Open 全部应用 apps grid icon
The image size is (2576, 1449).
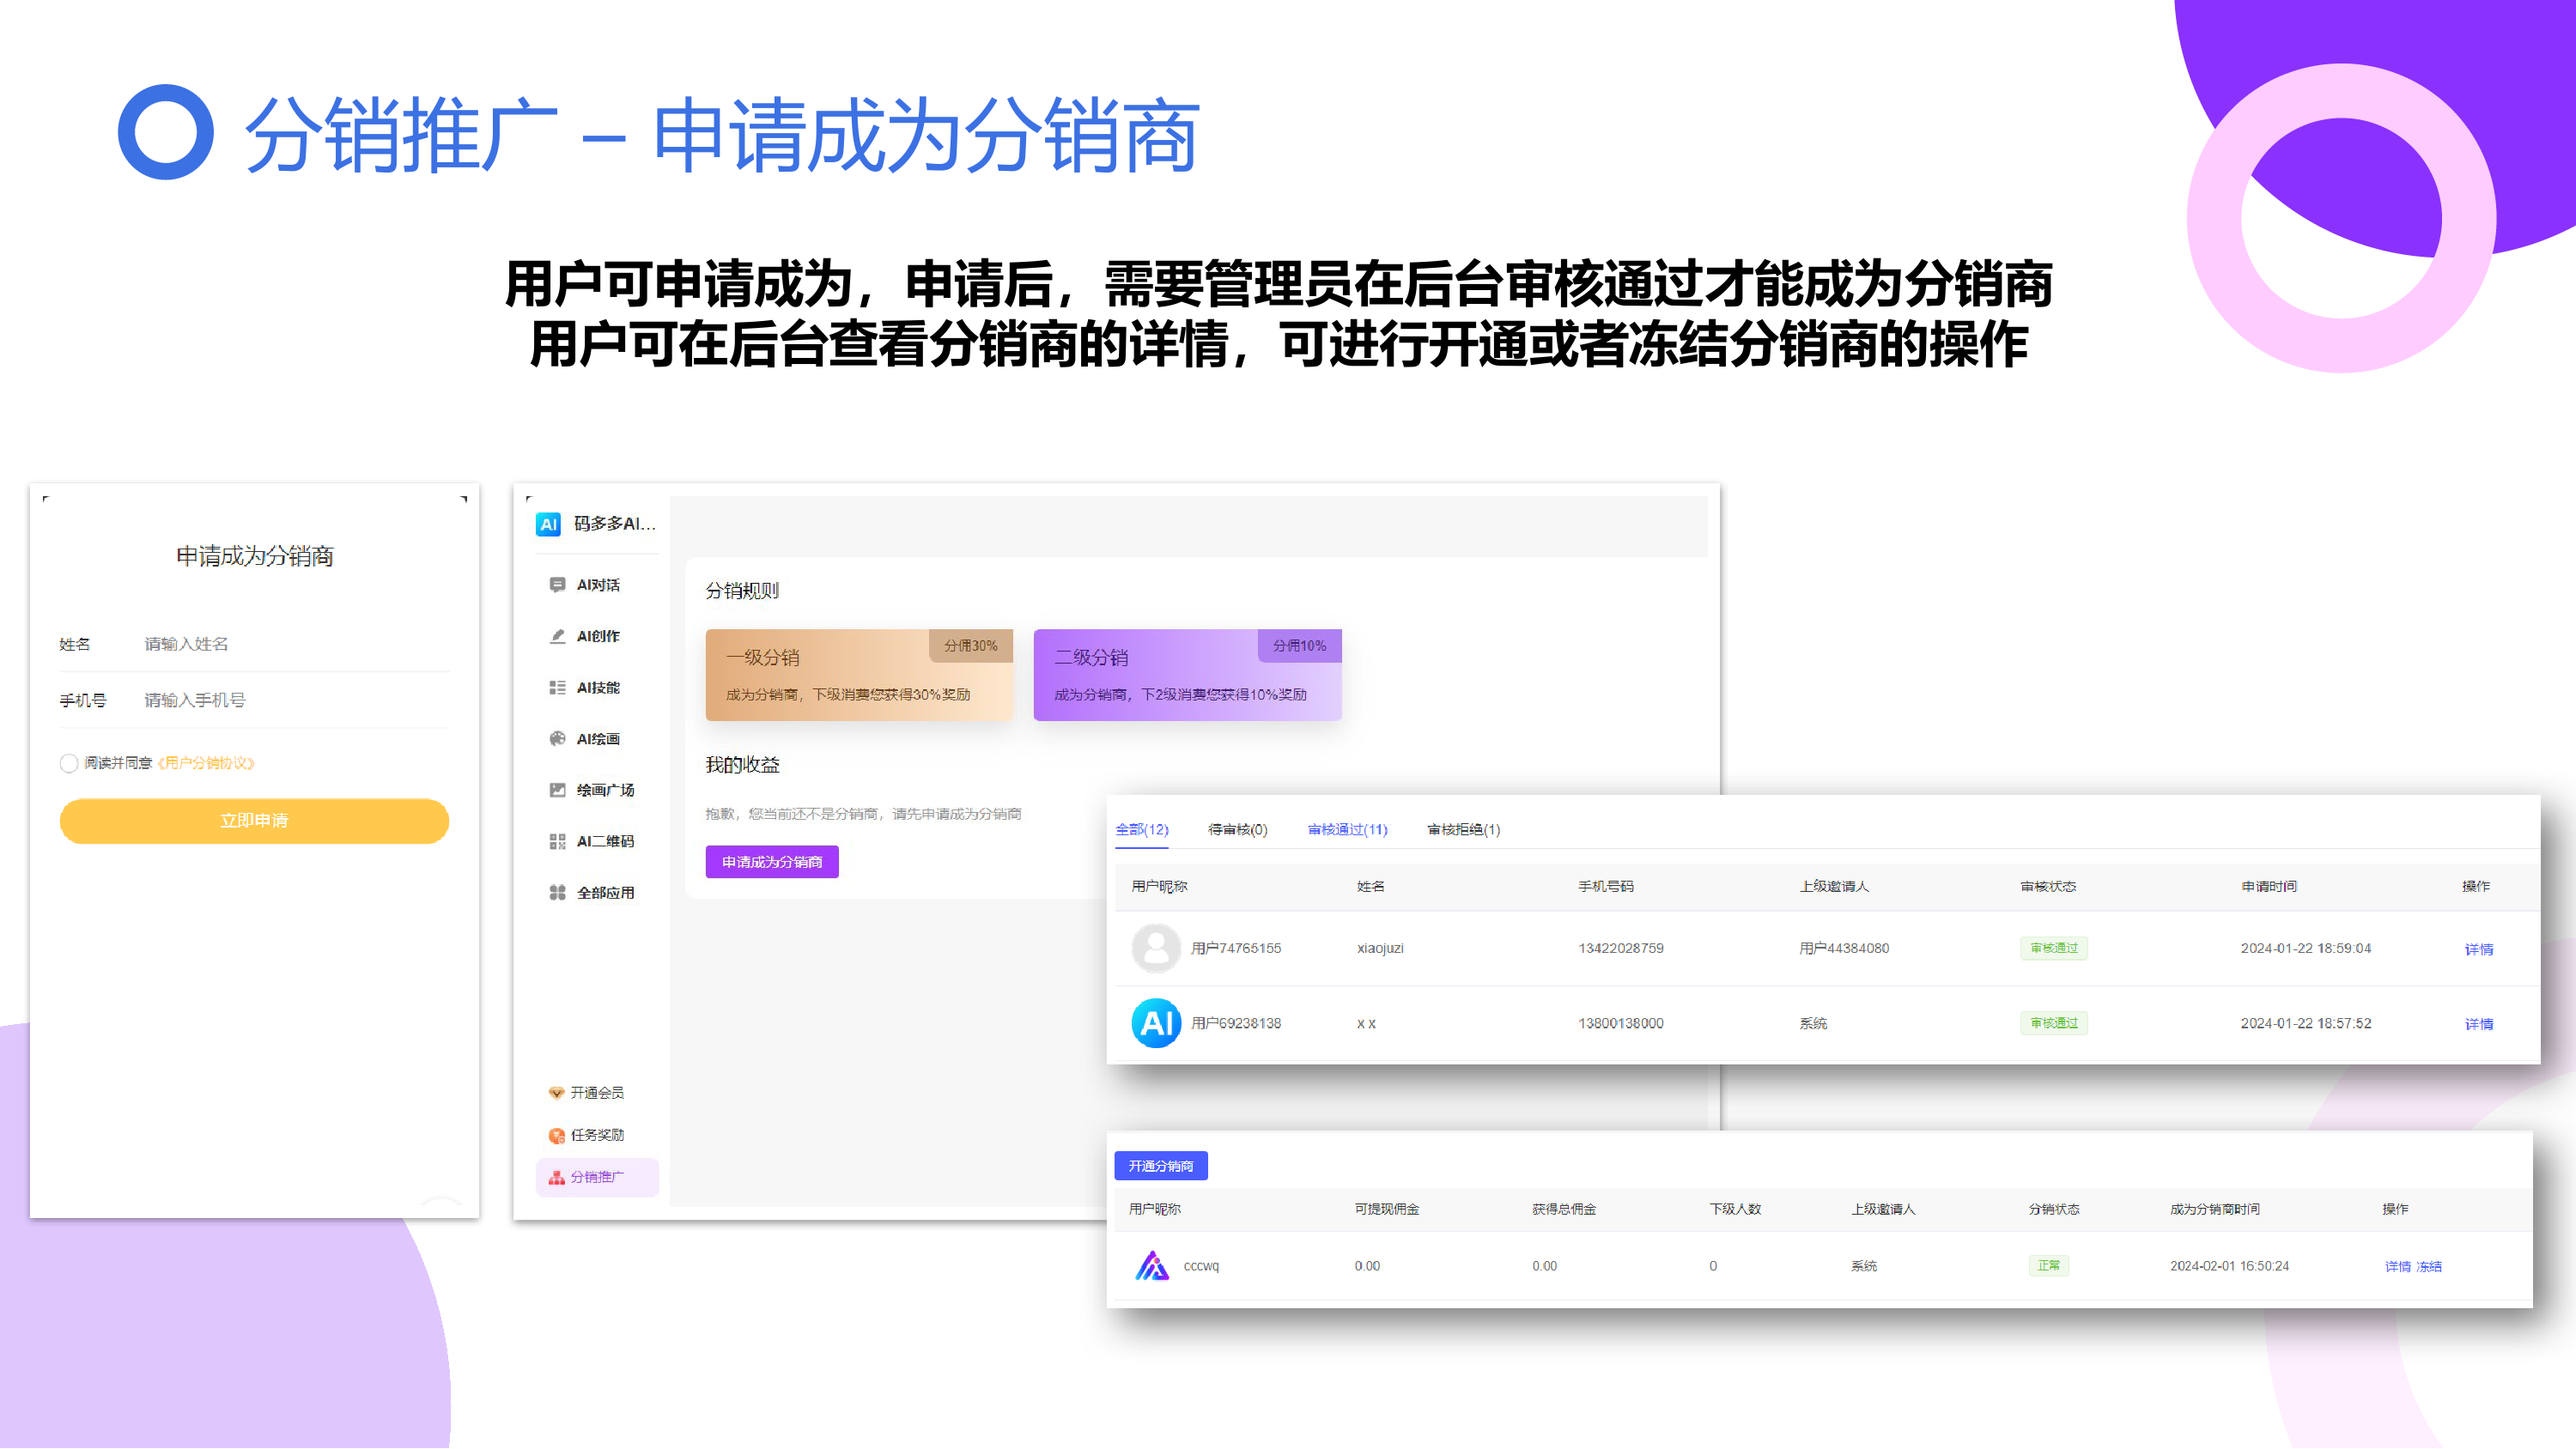tap(557, 893)
